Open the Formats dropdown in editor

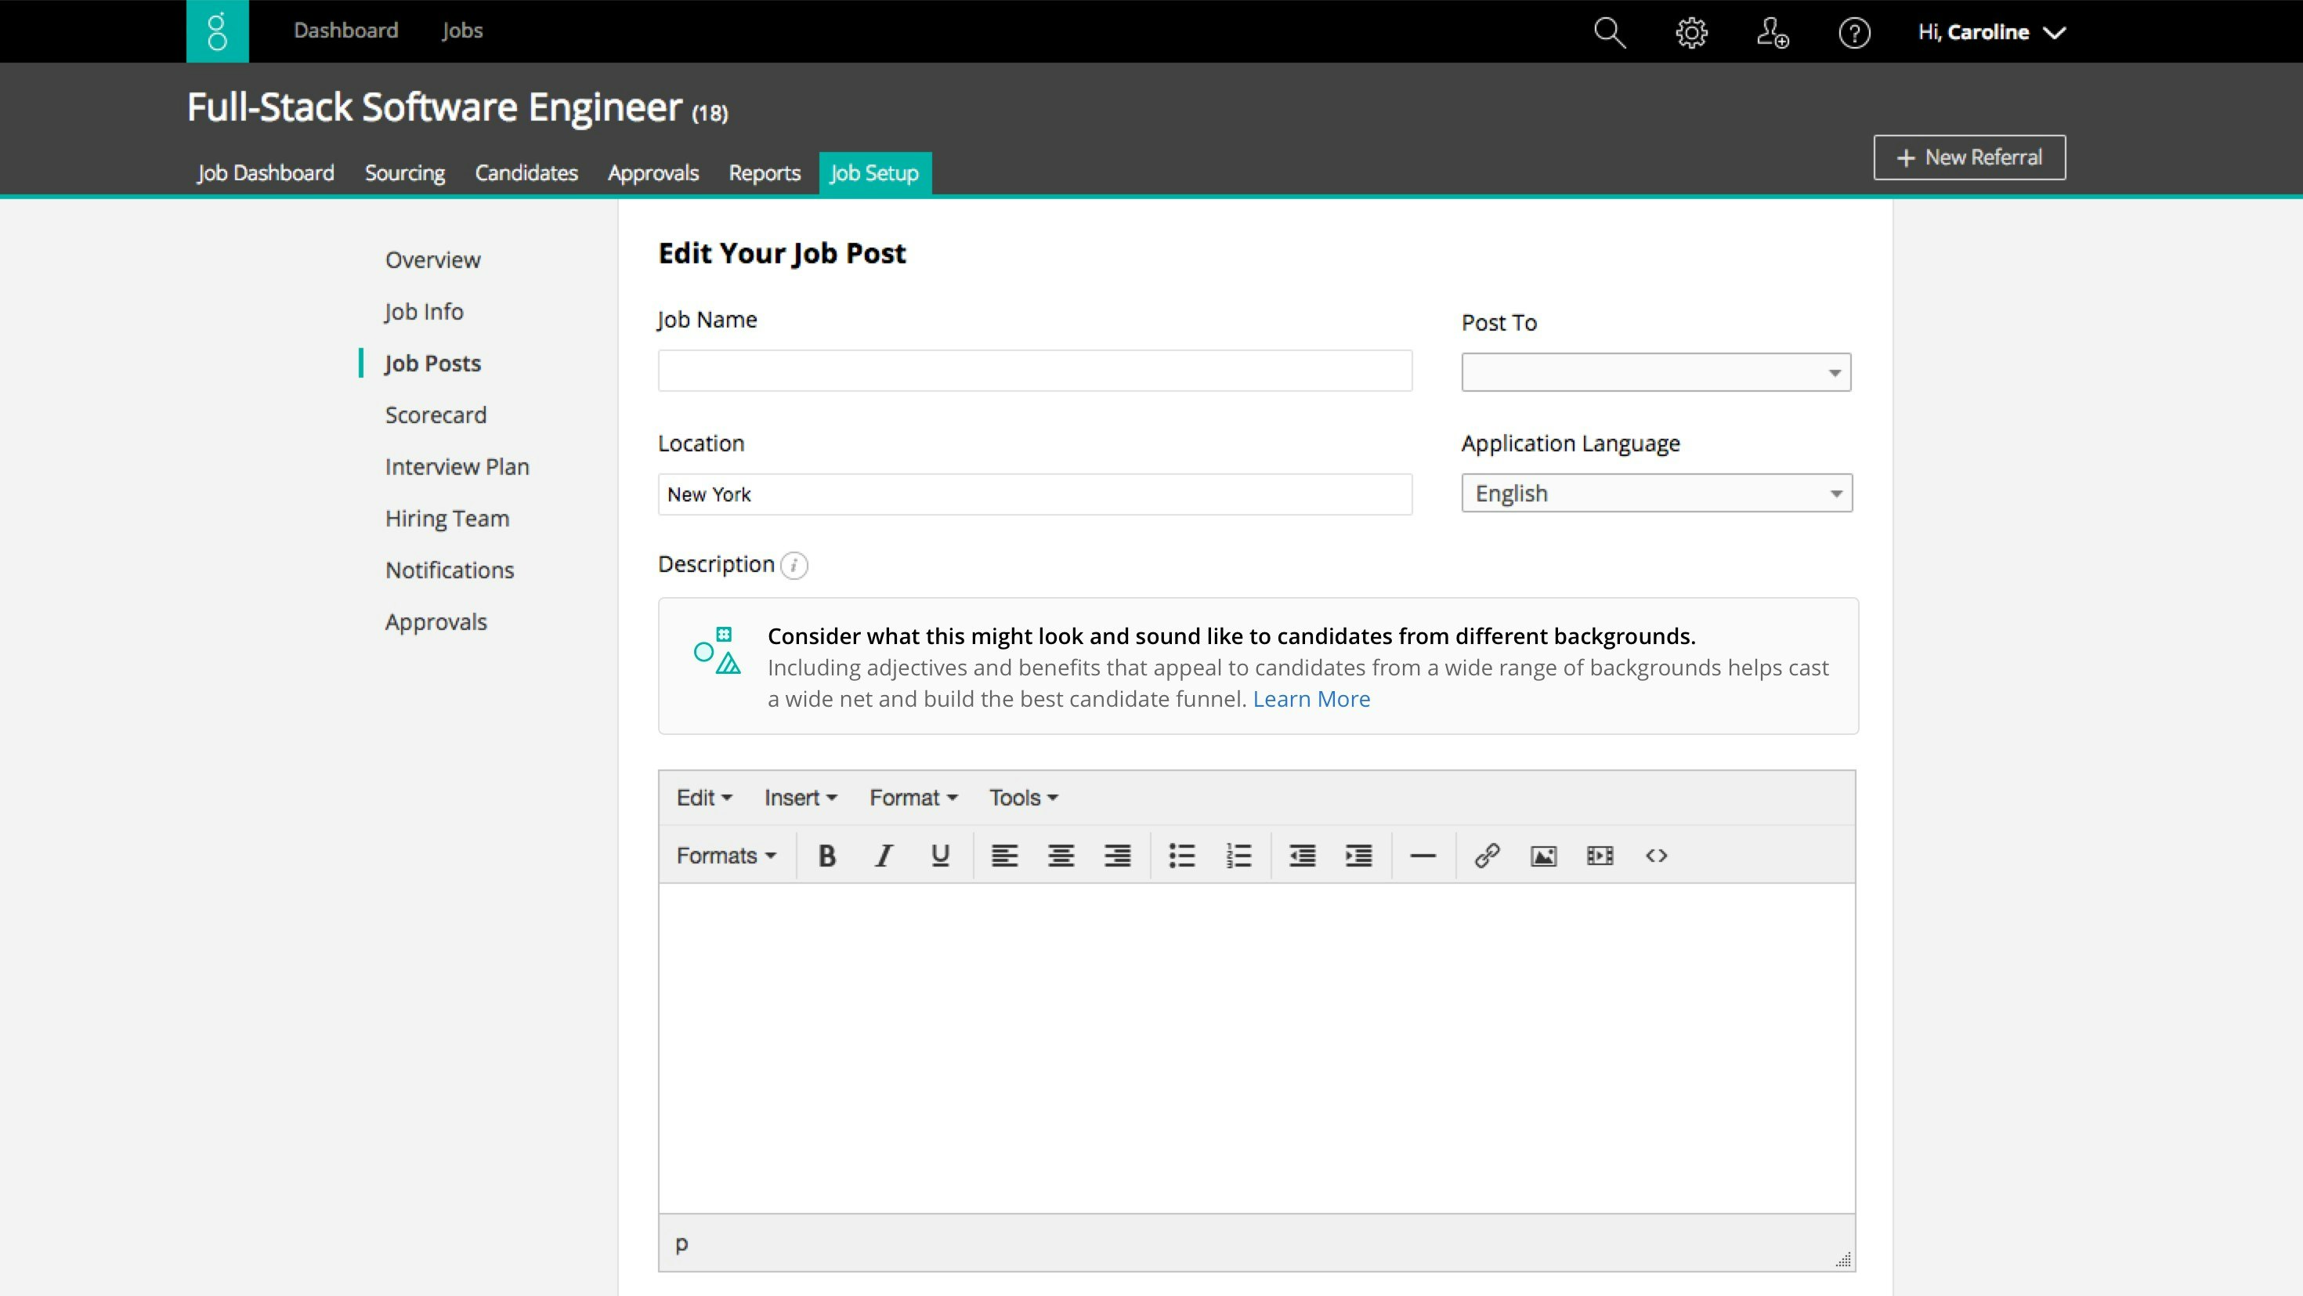(x=726, y=855)
